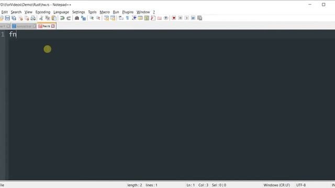This screenshot has width=335, height=188.
Task: Click the Copy toolbar icon
Action: [x=48, y=18]
